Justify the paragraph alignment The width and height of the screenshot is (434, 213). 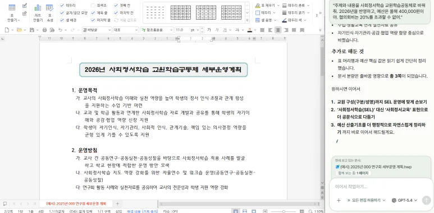pyautogui.click(x=262, y=30)
